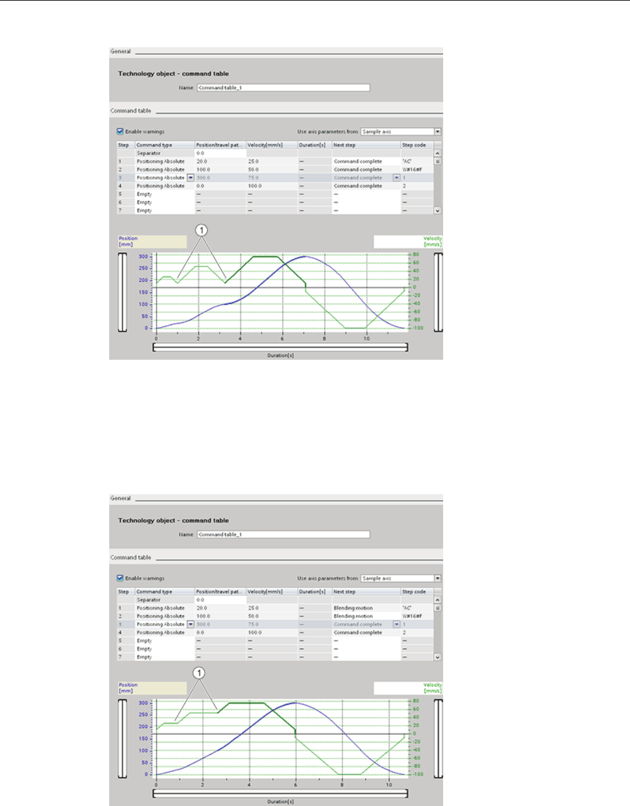This screenshot has height=806, width=630.
Task: Click Duration slider bar under the Blending motion chart
Action: click(x=280, y=793)
